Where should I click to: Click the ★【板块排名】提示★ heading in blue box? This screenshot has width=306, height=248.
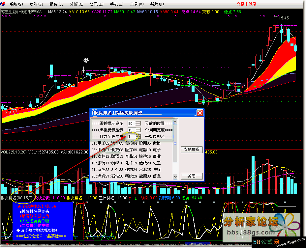[37, 207]
